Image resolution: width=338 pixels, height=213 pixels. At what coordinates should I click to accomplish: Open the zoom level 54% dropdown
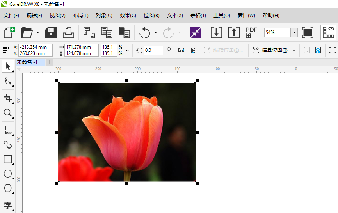(x=294, y=32)
